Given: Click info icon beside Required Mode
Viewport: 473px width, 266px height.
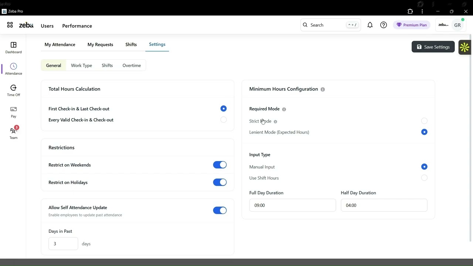Looking at the screenshot, I should tap(284, 109).
